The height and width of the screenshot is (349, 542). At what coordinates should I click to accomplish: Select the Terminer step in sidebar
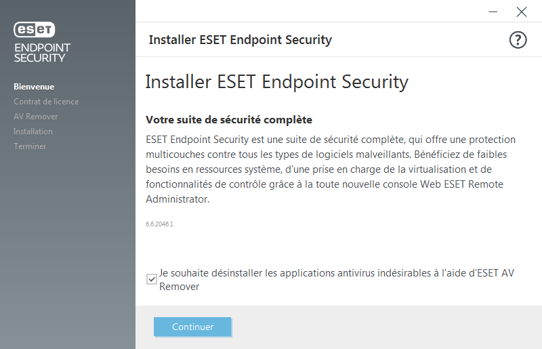30,146
